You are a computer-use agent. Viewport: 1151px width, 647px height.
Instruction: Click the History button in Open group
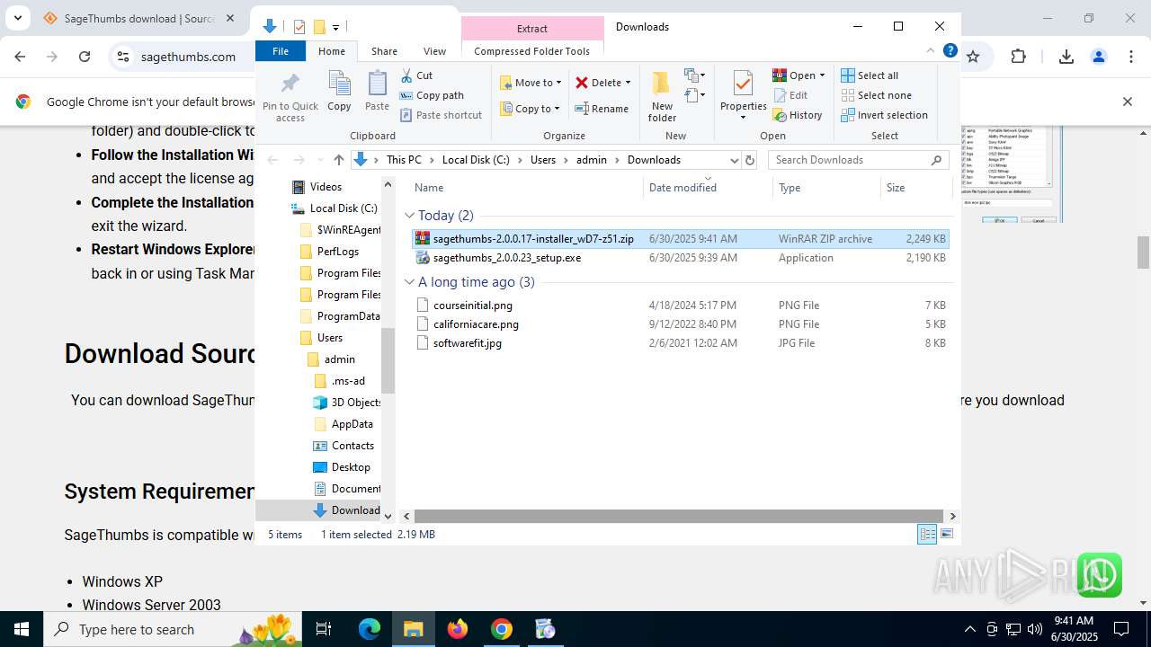point(798,115)
